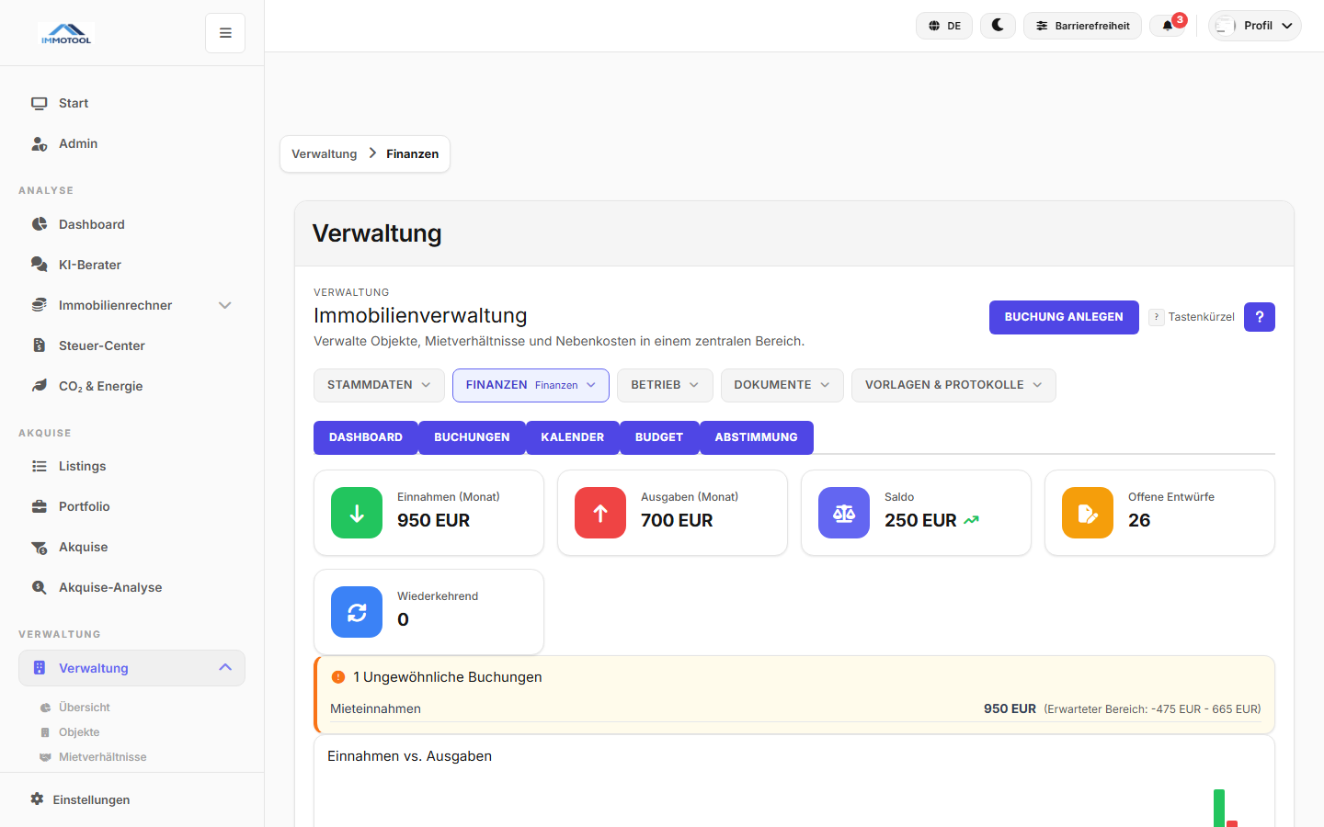Image resolution: width=1324 pixels, height=827 pixels.
Task: Expand the Immobilienrechner submenu chevron
Action: tap(225, 305)
